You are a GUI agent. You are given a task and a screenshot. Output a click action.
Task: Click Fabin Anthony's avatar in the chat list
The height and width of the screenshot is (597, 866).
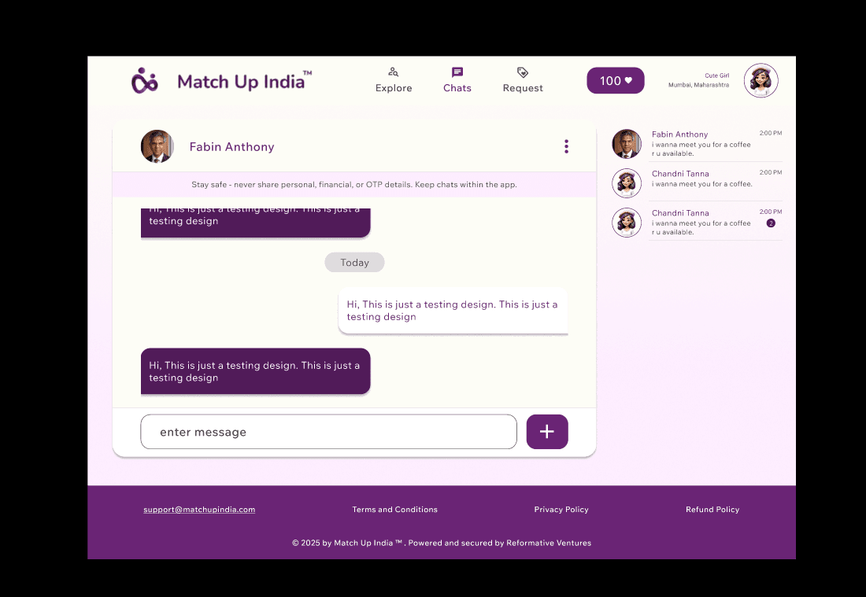627,144
